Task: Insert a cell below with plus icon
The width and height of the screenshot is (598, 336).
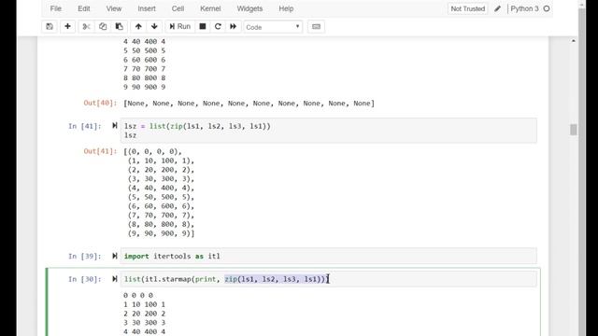Action: [67, 27]
